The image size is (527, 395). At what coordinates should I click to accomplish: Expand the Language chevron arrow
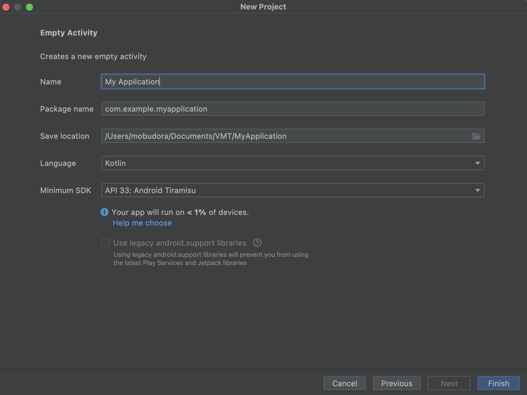coord(477,163)
